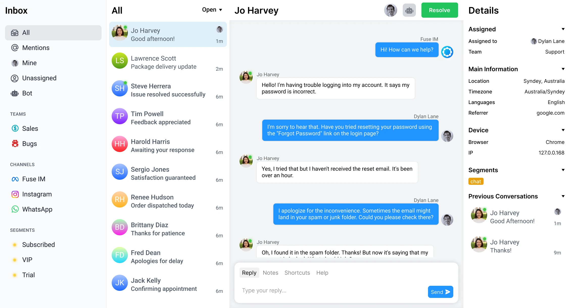Click the Jo Harvey profile avatar
Viewport: 570px width, 308px height.
click(120, 34)
